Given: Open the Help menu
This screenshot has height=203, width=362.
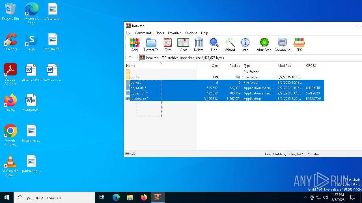Looking at the screenshot, I should click(204, 33).
